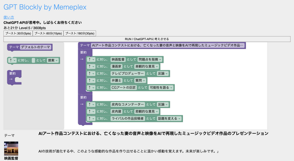Open the 悲観的な意見 dropdown for 皮肉屋
Screen dimensions: 294x161
147,111
